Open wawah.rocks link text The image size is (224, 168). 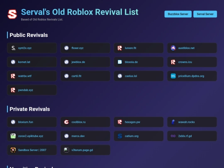pos(186,122)
